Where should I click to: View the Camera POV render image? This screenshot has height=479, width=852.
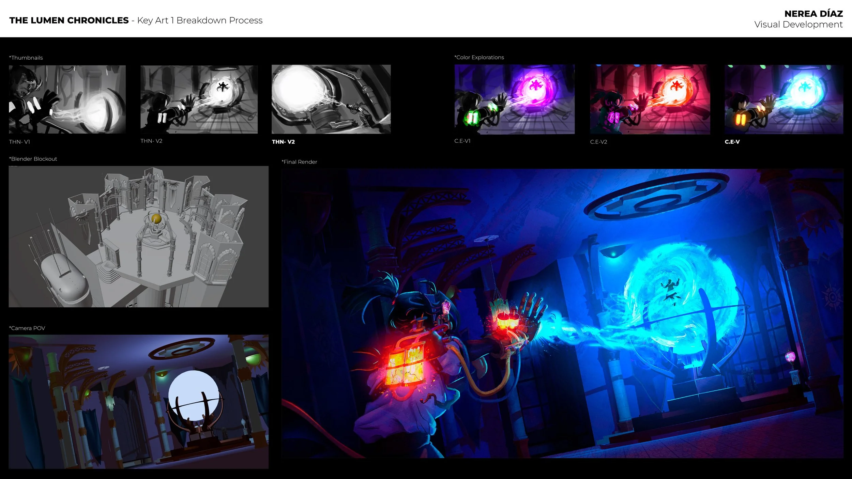(x=139, y=402)
